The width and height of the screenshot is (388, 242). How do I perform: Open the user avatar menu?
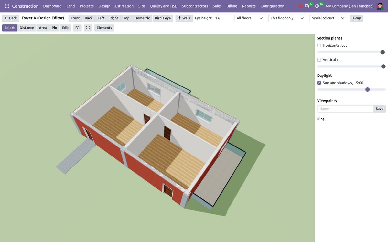(380, 6)
